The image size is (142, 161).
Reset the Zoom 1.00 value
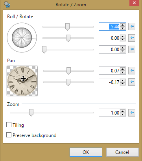point(132,113)
